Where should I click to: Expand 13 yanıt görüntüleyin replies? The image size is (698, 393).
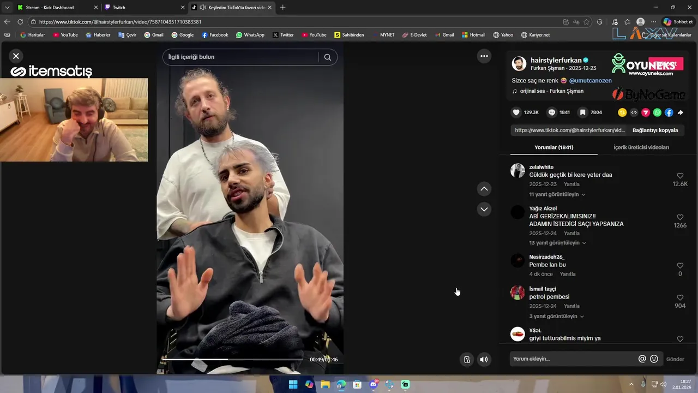click(x=558, y=243)
